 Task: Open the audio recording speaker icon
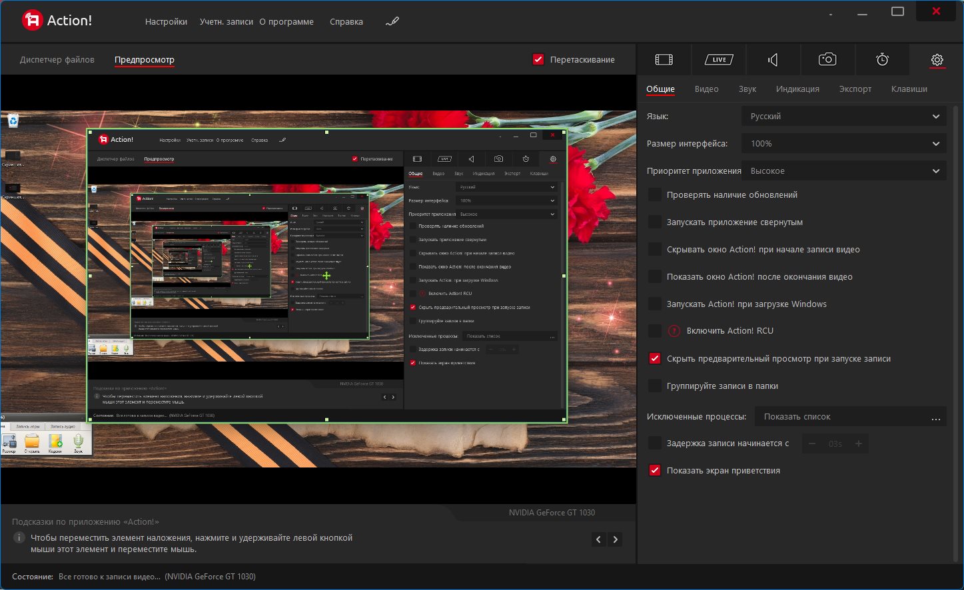coord(773,59)
